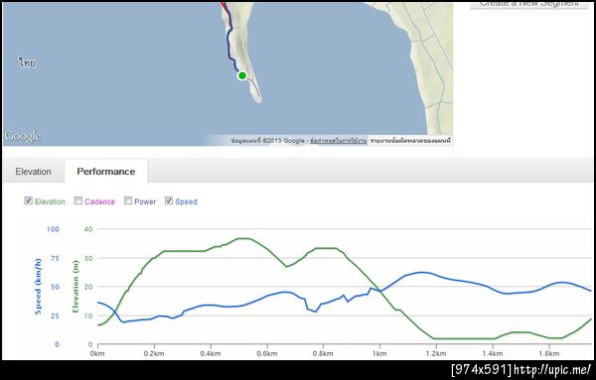This screenshot has height=380, width=596.
Task: Click the 1.6km label on distance axis
Action: click(549, 353)
